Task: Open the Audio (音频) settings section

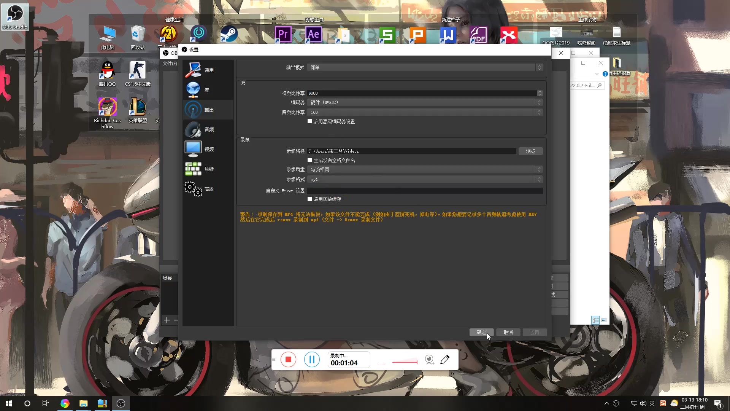Action: click(208, 129)
